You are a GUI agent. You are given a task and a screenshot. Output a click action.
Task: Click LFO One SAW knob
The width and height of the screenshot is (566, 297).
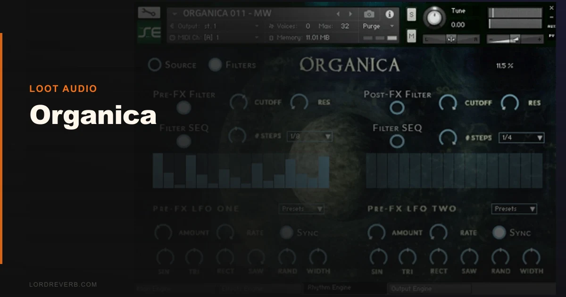(256, 257)
